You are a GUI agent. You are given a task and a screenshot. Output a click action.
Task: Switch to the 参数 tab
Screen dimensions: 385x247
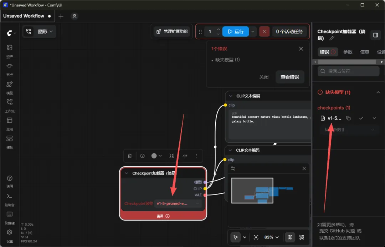coord(348,52)
